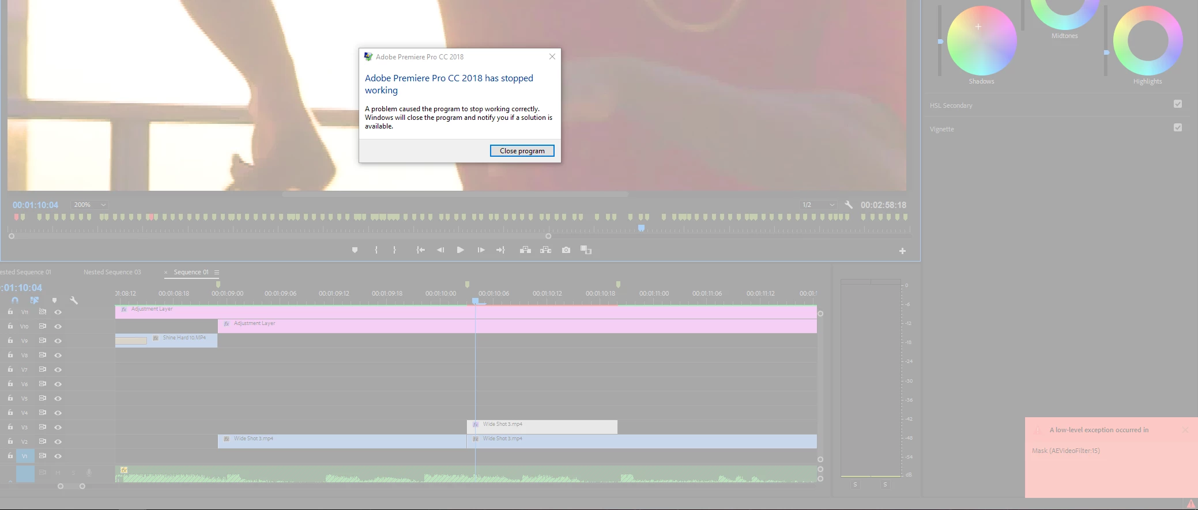Click the Lift button

click(x=525, y=250)
